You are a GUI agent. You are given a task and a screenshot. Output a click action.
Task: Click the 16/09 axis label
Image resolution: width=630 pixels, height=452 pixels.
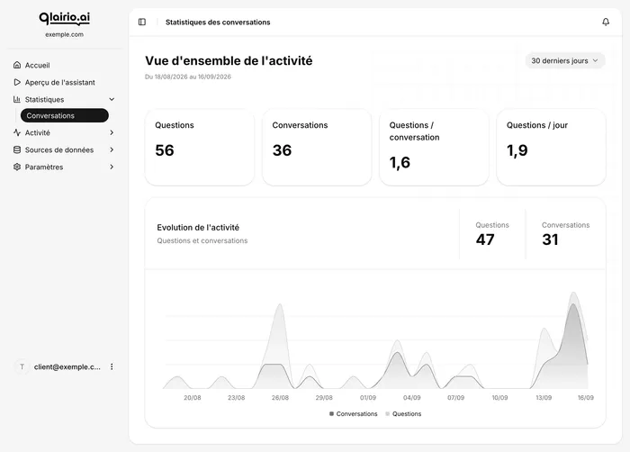(585, 398)
